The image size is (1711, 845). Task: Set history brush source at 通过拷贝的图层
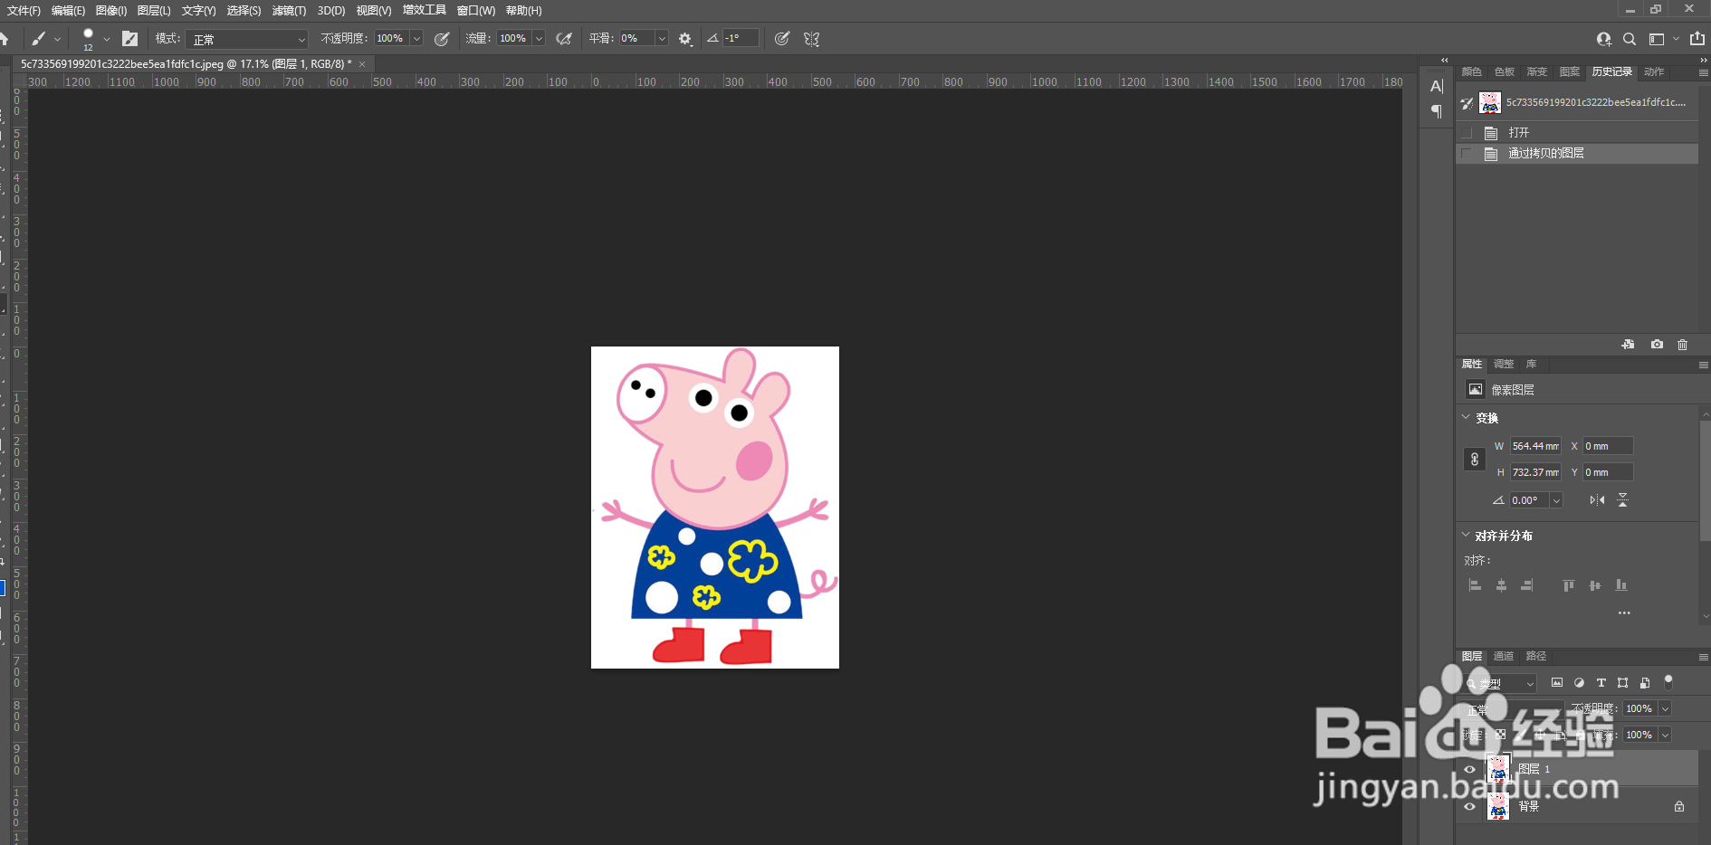1467,154
